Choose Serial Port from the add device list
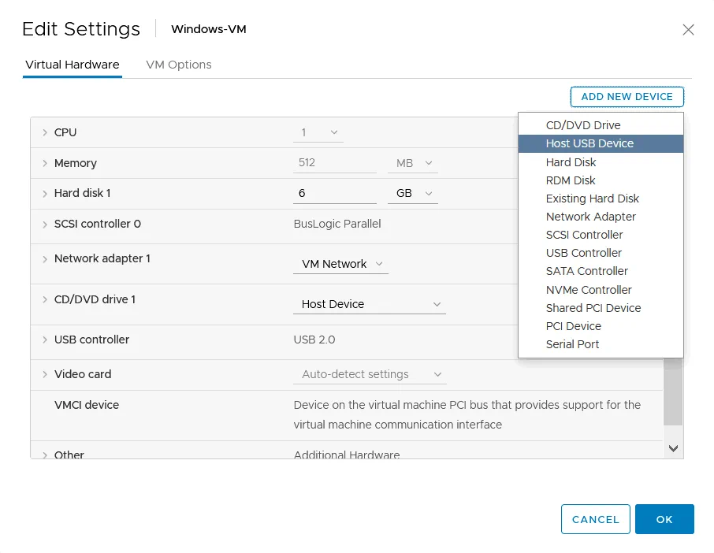Screen dimensions: 714x553 [x=572, y=344]
